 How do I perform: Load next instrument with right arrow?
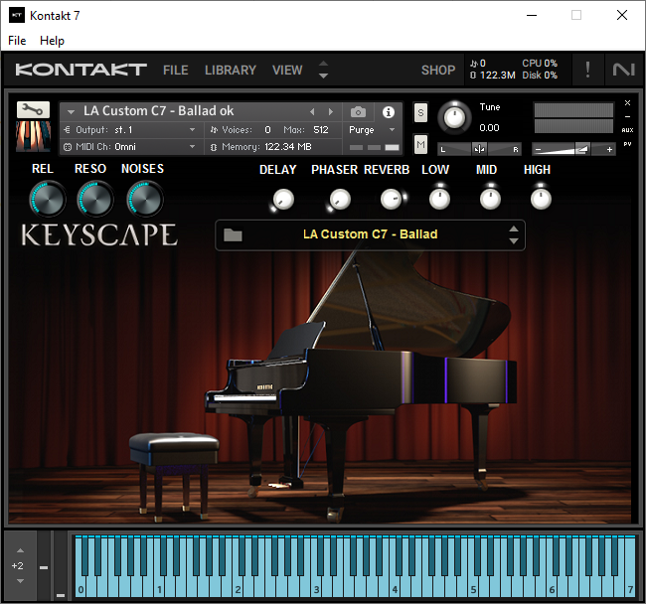pyautogui.click(x=330, y=112)
